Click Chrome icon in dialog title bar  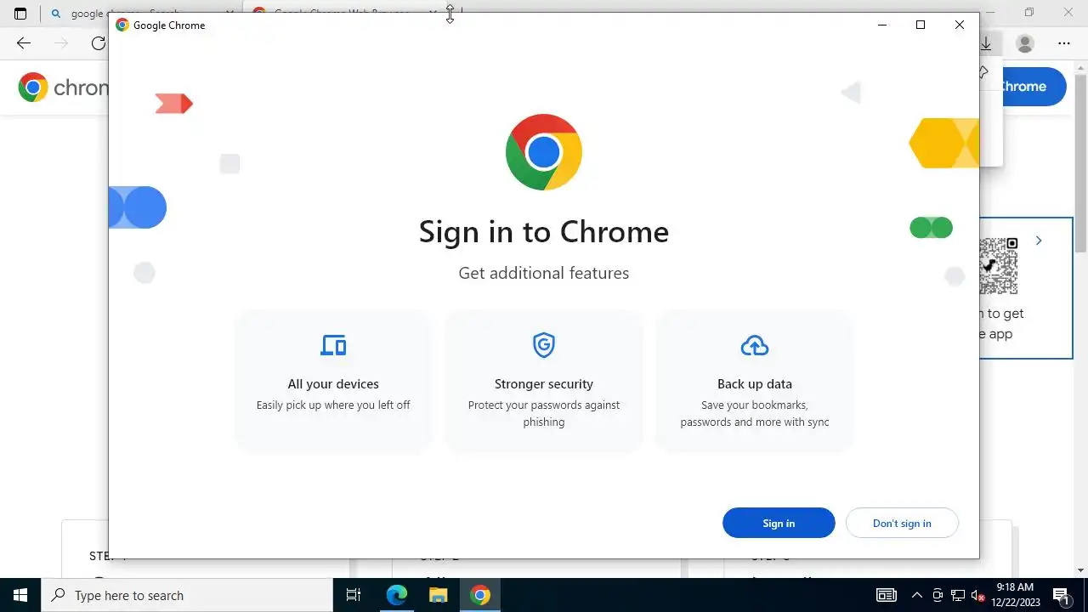click(x=122, y=25)
